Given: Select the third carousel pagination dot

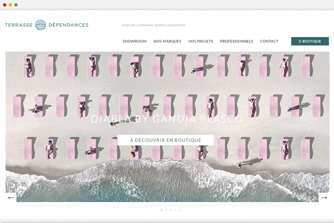Looking at the screenshot, I should click(171, 210).
